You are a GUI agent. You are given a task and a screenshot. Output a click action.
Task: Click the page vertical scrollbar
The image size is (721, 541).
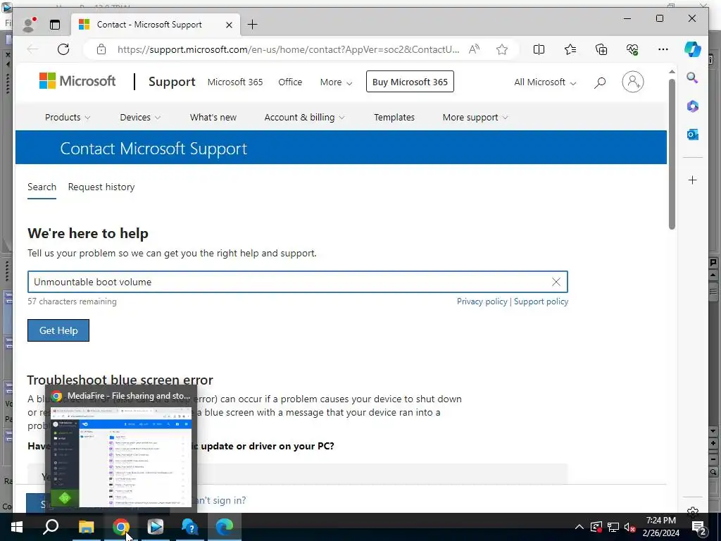point(672,154)
